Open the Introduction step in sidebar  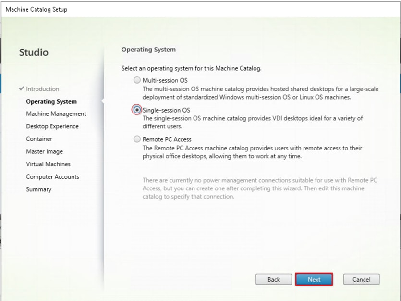[42, 89]
